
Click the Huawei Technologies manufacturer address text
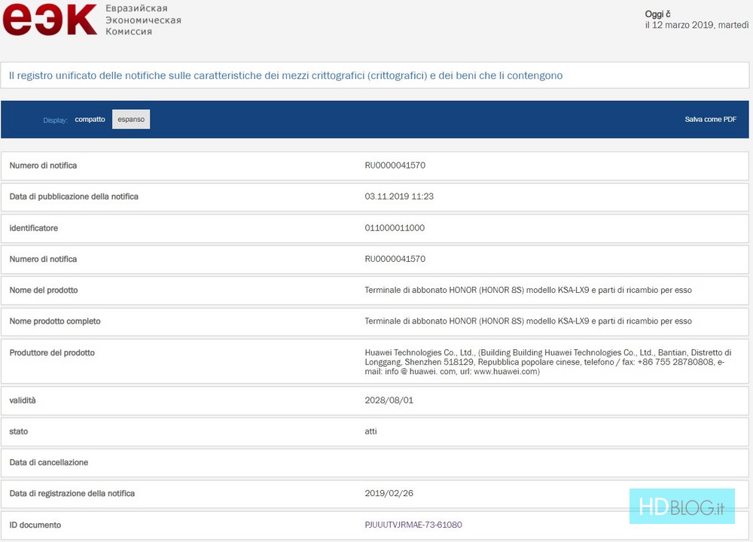pyautogui.click(x=548, y=362)
